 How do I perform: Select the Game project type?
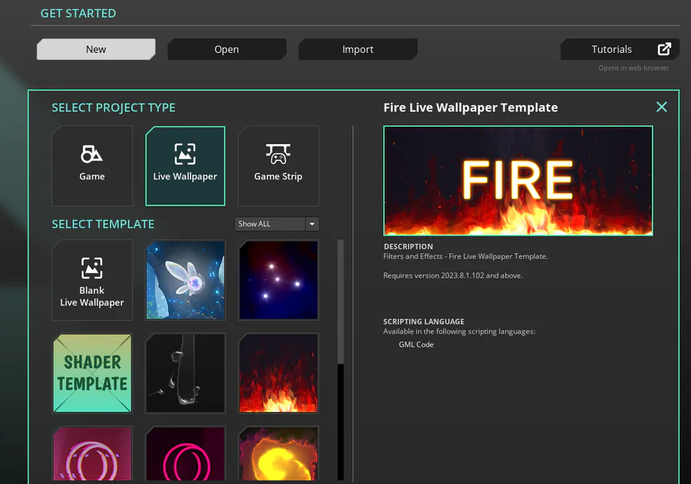click(x=92, y=166)
